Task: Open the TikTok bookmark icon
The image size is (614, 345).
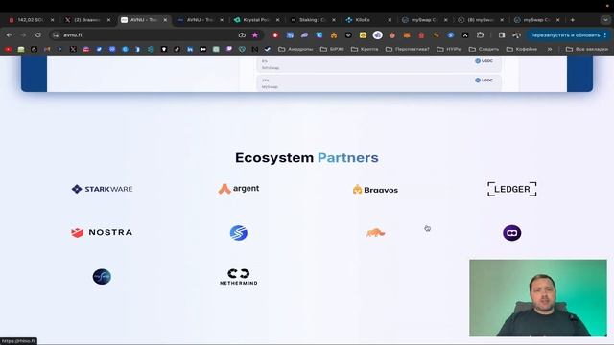Action: [x=177, y=49]
